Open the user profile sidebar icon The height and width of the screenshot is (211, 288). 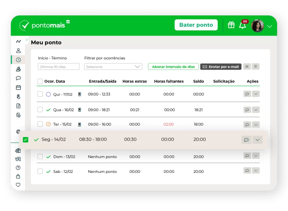pos(18,51)
